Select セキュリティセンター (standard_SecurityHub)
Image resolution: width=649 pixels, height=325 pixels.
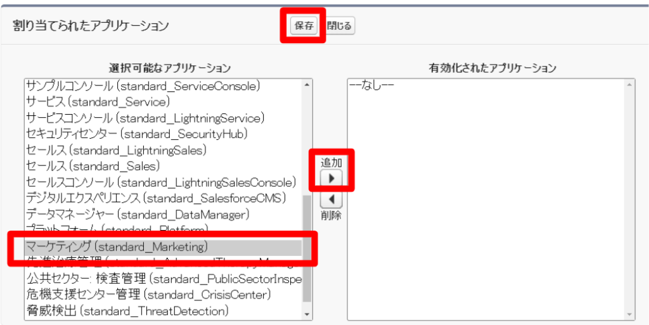163,134
